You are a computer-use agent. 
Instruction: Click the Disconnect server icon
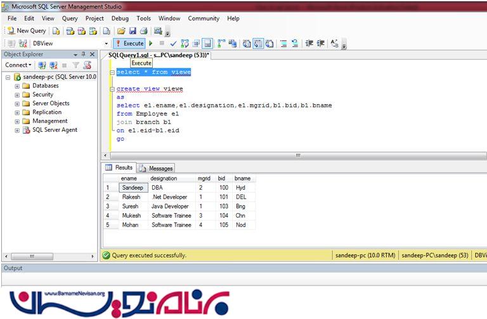pos(53,65)
